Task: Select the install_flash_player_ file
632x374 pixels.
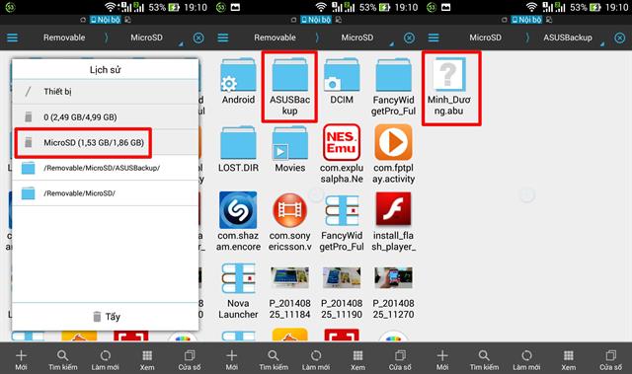Action: [x=393, y=222]
